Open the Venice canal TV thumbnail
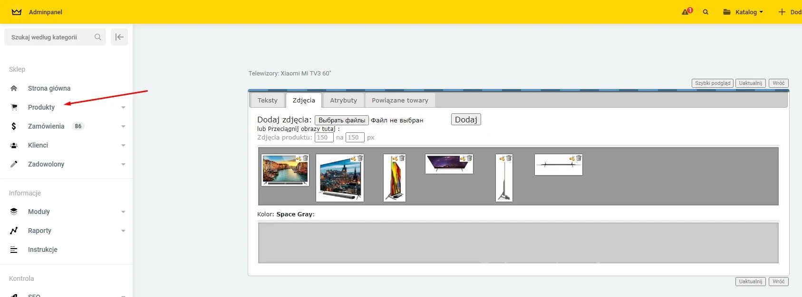Viewport: 802px width, 297px height. click(x=284, y=171)
